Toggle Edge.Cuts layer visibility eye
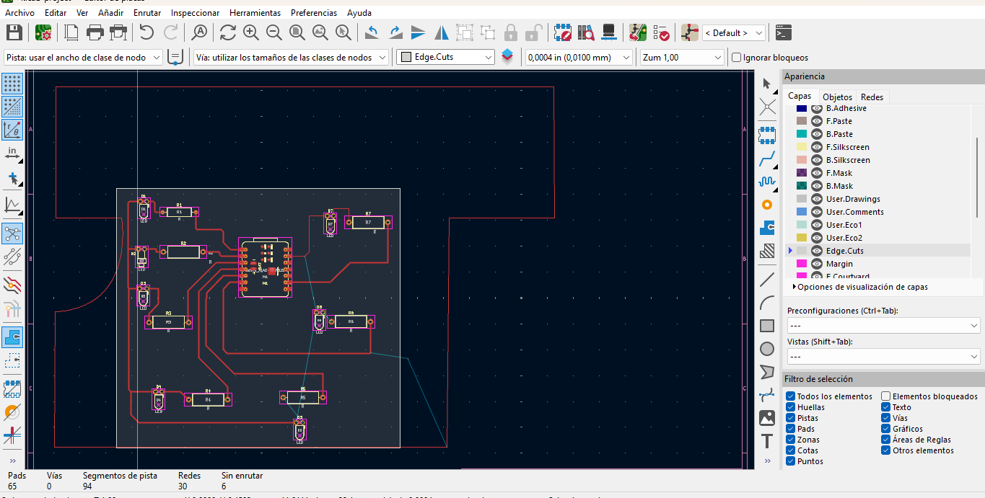The image size is (985, 498). (x=817, y=251)
